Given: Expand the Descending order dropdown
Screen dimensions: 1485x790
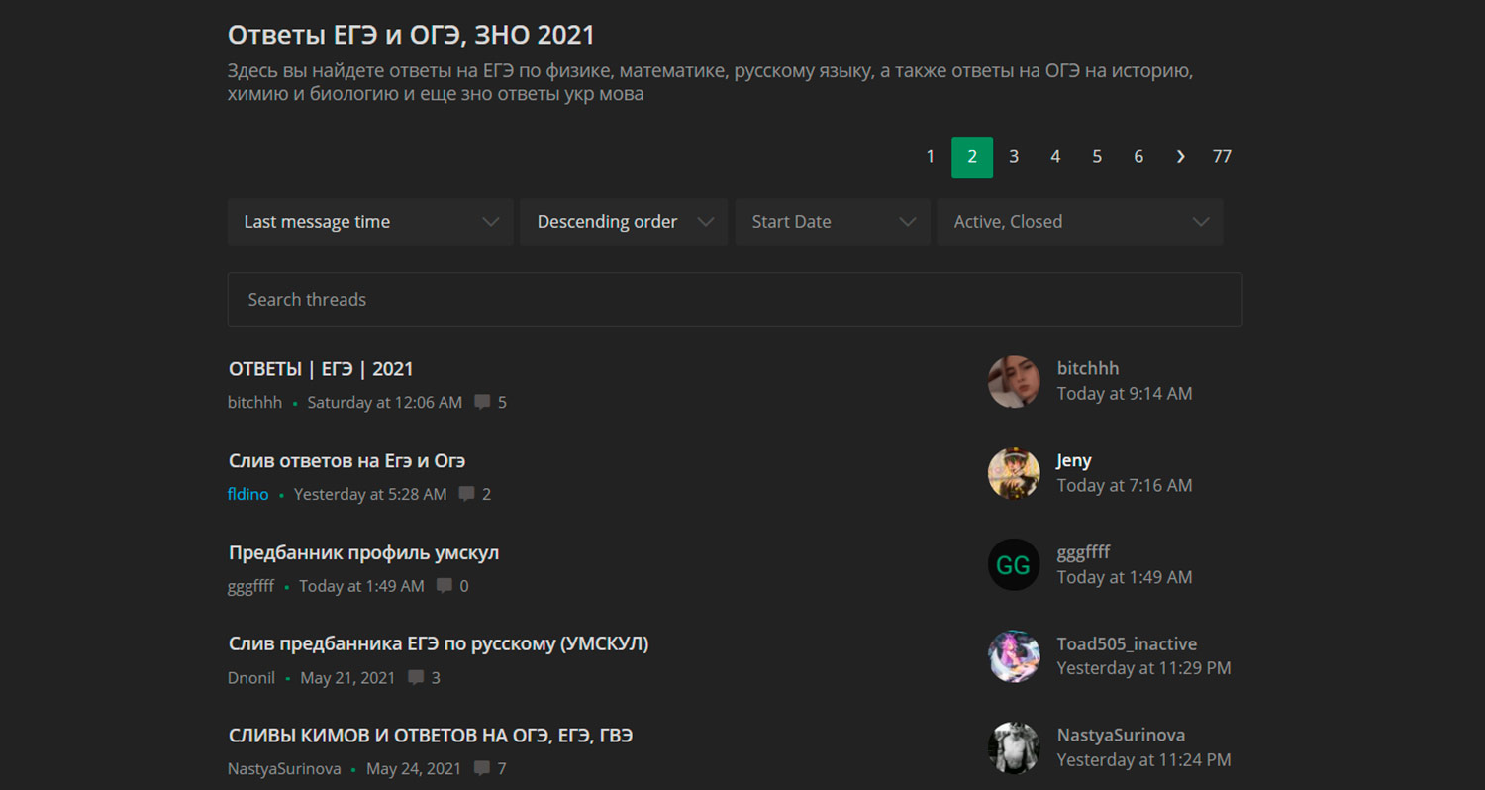Looking at the screenshot, I should pos(624,222).
